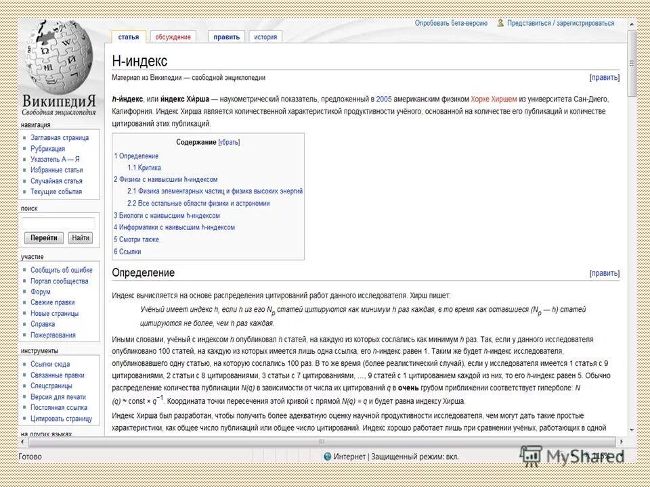
Task: Click horizontal scrollbar left arrow
Action: point(23,442)
